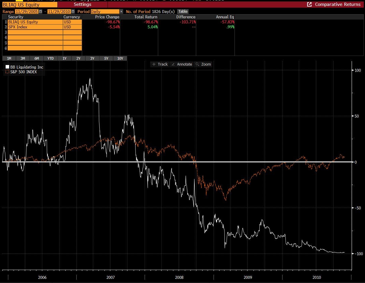Viewport: 365px width, 283px height.
Task: Click USD currency cell for BLIAQ row
Action: pos(72,22)
